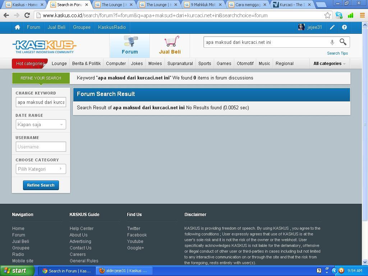Reload the page with refresh icon
This screenshot has height=276, width=368.
[x=27, y=15]
